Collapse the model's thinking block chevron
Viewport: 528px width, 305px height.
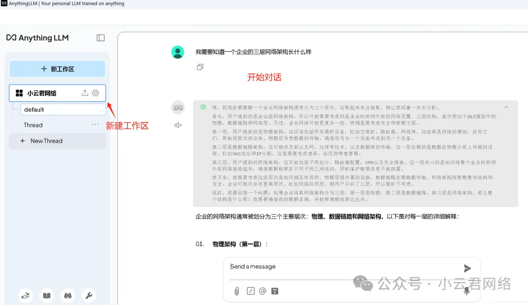coord(506,107)
